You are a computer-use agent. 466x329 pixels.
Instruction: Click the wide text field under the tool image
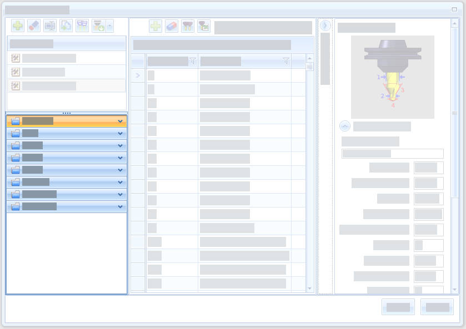392,154
